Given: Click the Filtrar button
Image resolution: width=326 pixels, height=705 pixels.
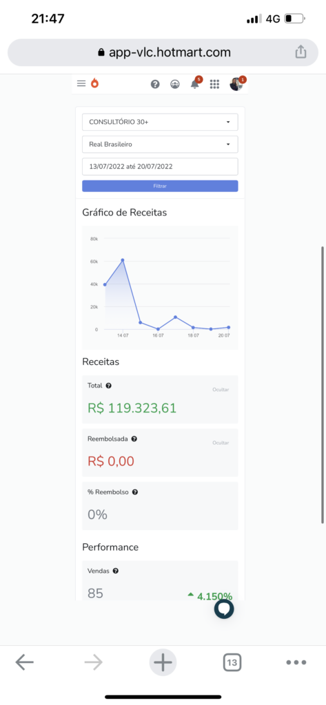Looking at the screenshot, I should (x=160, y=186).
